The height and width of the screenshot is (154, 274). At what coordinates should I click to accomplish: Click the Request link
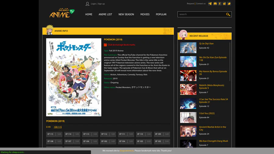[191, 3]
